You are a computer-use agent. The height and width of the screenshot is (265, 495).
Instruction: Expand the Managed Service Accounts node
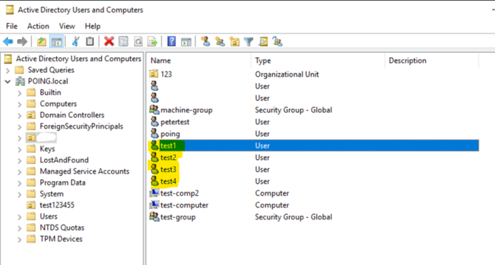pos(20,172)
